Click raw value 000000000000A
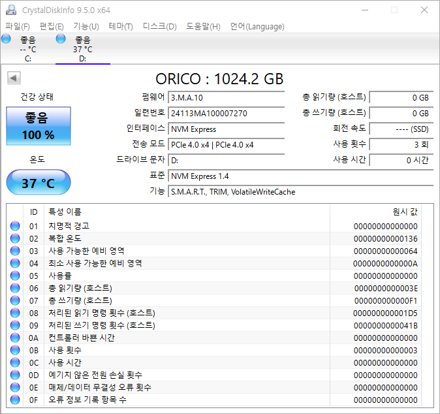Viewport: 440px width, 414px height. coord(386,264)
